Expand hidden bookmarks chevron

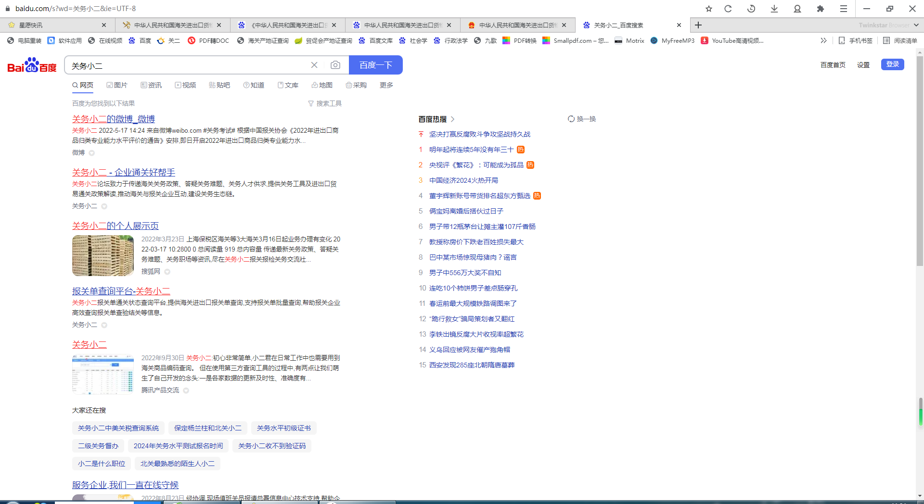pyautogui.click(x=823, y=40)
